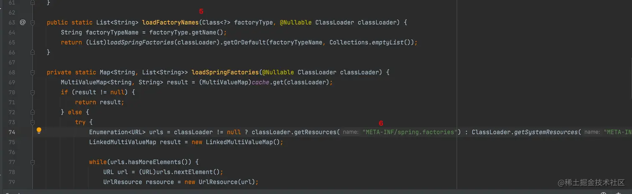
Task: Click the MultiValueMap<String, String> type on line 69
Action: point(112,82)
